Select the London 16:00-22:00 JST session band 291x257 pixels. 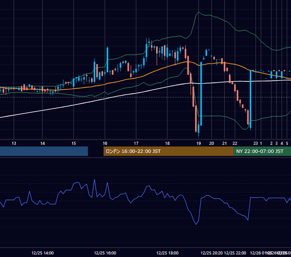(169, 151)
